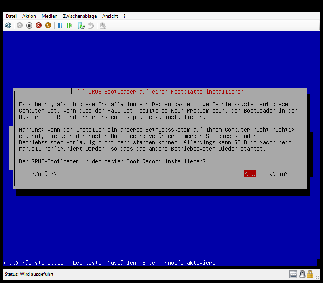The image size is (323, 283).
Task: Turn off the VM with the stop icon
Action: click(29, 26)
